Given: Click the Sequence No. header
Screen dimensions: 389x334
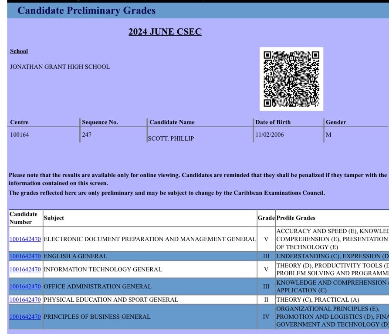Looking at the screenshot, I should pos(100,122).
